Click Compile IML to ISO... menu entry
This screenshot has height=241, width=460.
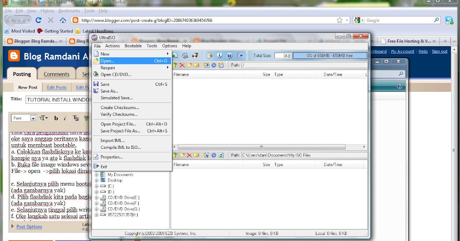131,147
